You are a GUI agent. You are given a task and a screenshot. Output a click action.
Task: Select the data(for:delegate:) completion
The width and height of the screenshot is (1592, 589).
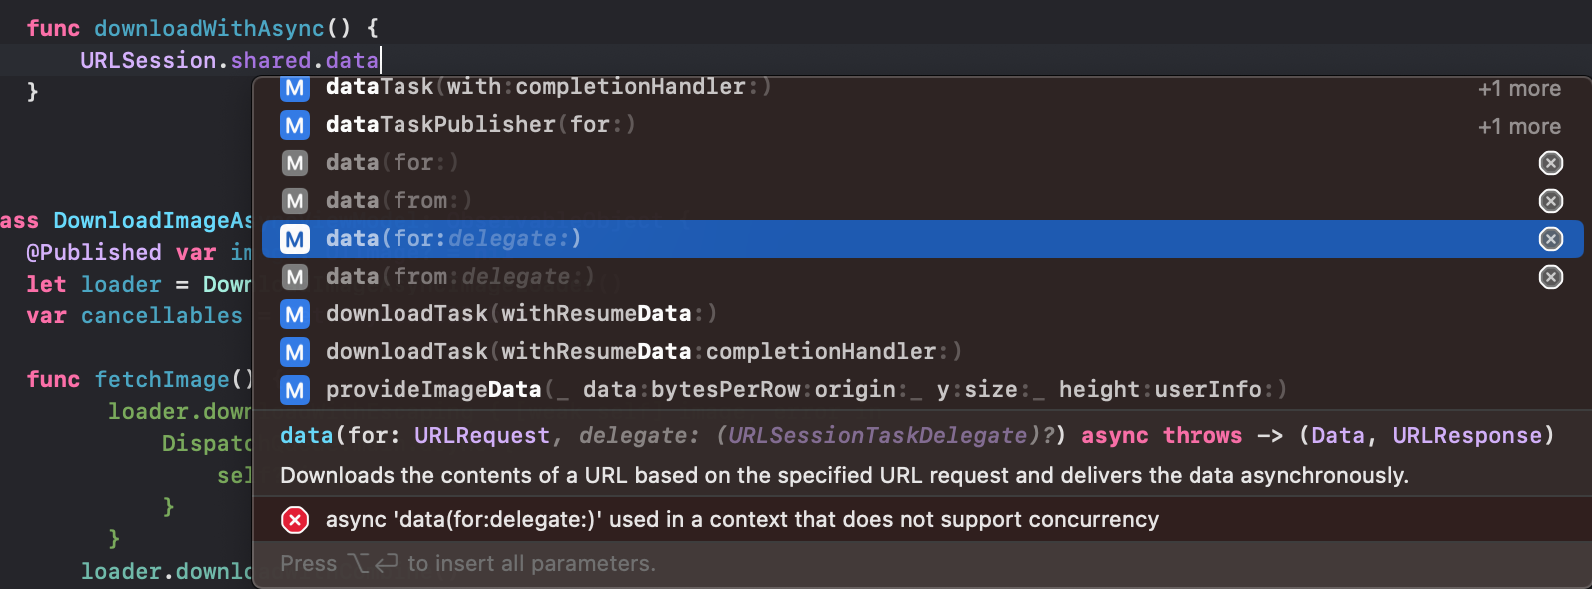453,239
